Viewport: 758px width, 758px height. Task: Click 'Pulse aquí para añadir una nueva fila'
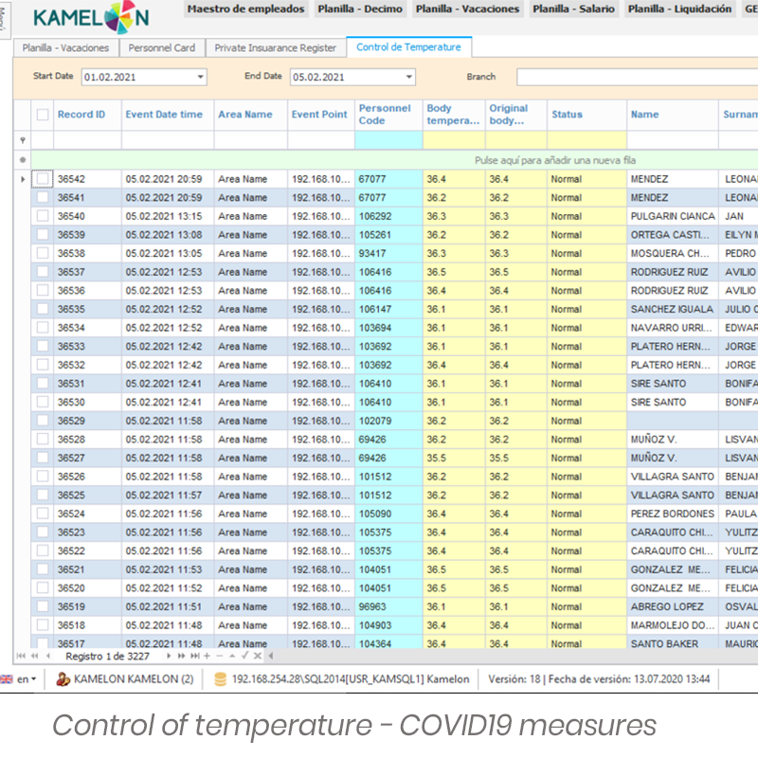tap(555, 160)
